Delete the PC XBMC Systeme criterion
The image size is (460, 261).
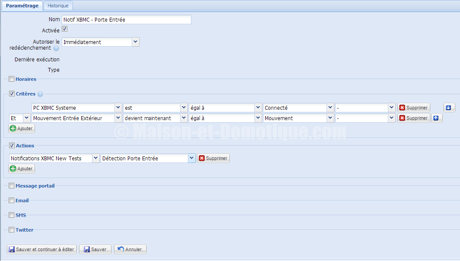[414, 108]
